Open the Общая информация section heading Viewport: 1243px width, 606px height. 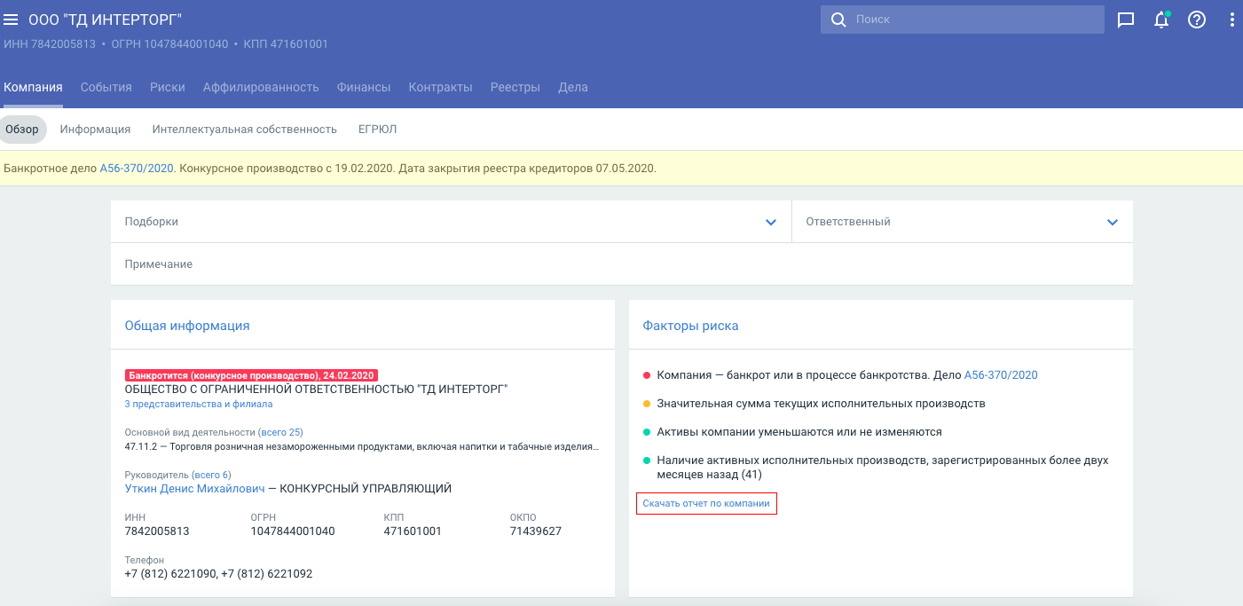tap(187, 326)
